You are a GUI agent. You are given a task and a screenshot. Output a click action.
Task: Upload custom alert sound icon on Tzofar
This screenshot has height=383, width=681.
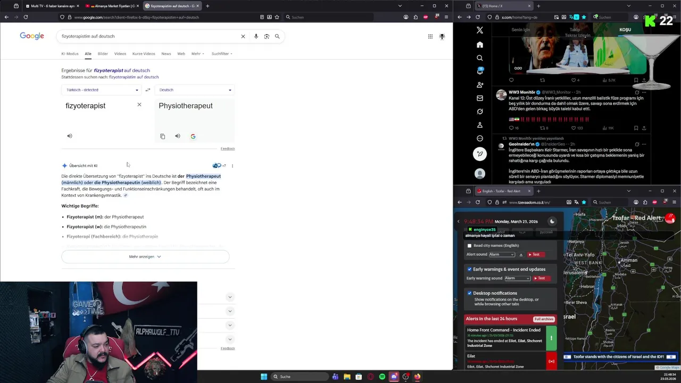click(521, 254)
